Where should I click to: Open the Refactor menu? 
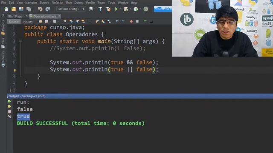pyautogui.click(x=58, y=3)
